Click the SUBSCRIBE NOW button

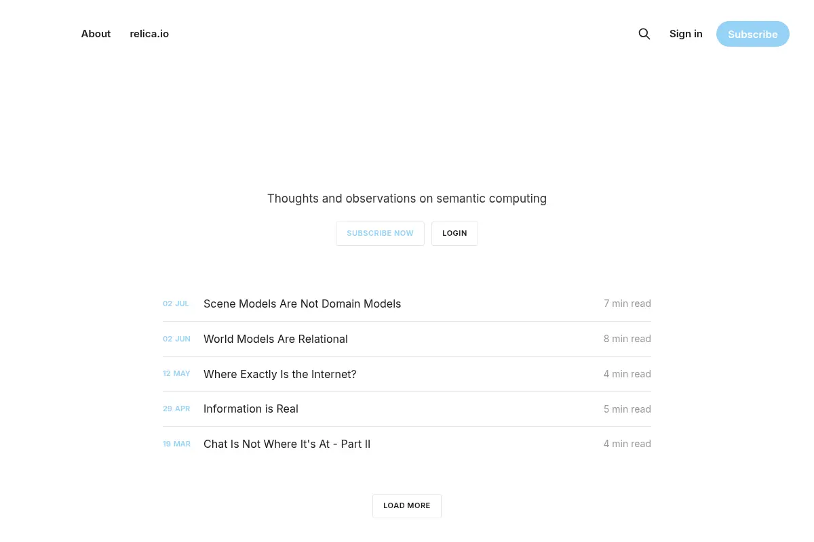click(x=380, y=233)
